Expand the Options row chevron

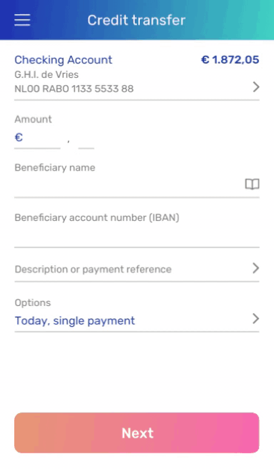click(255, 319)
